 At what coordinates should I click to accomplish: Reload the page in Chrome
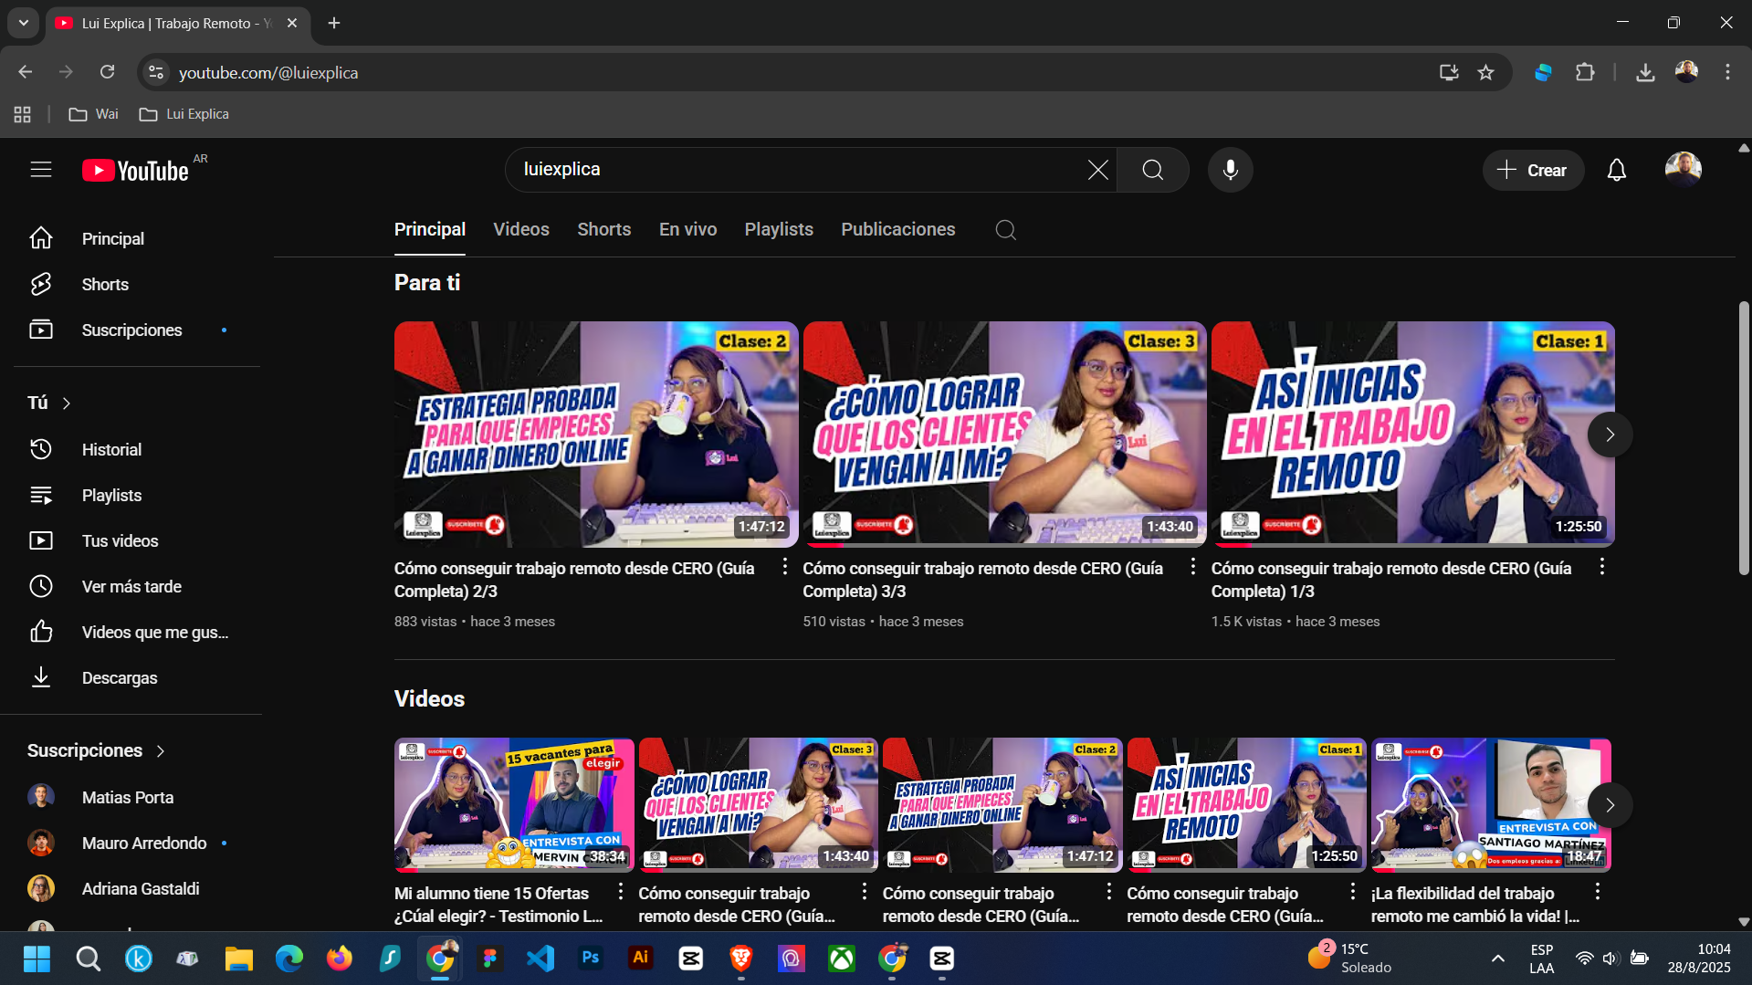[x=107, y=72]
